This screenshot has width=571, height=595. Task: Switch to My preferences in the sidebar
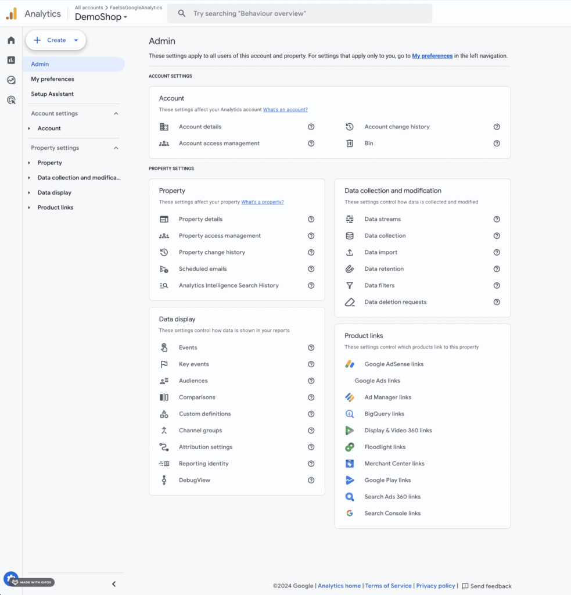[x=53, y=78]
